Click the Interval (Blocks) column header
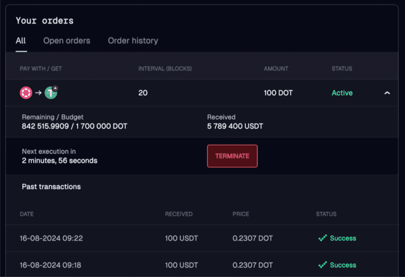This screenshot has width=405, height=277. [x=165, y=69]
